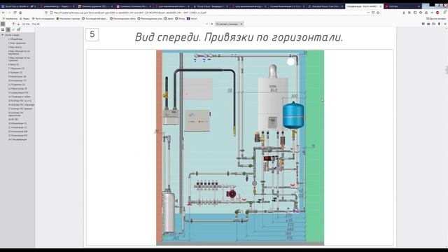Close the active Спецификация tab

click(381, 6)
